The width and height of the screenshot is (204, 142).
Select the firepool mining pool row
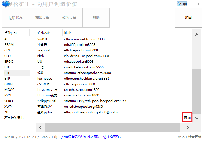[43, 50]
